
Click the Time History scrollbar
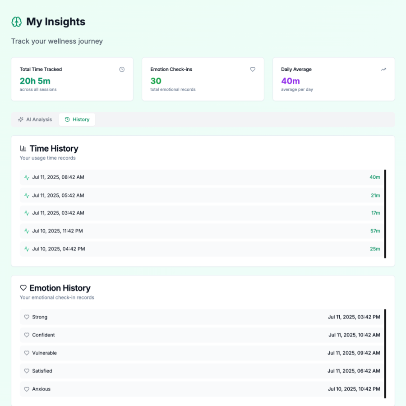point(385,214)
